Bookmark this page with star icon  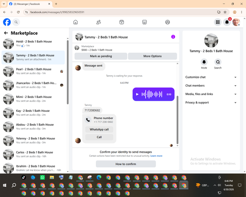(225, 12)
